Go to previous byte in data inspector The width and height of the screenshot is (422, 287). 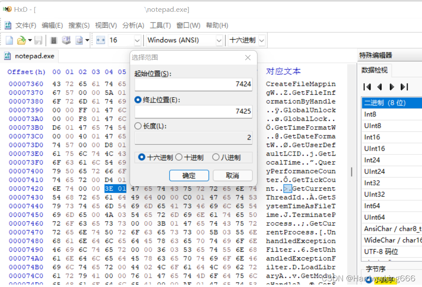pos(380,87)
